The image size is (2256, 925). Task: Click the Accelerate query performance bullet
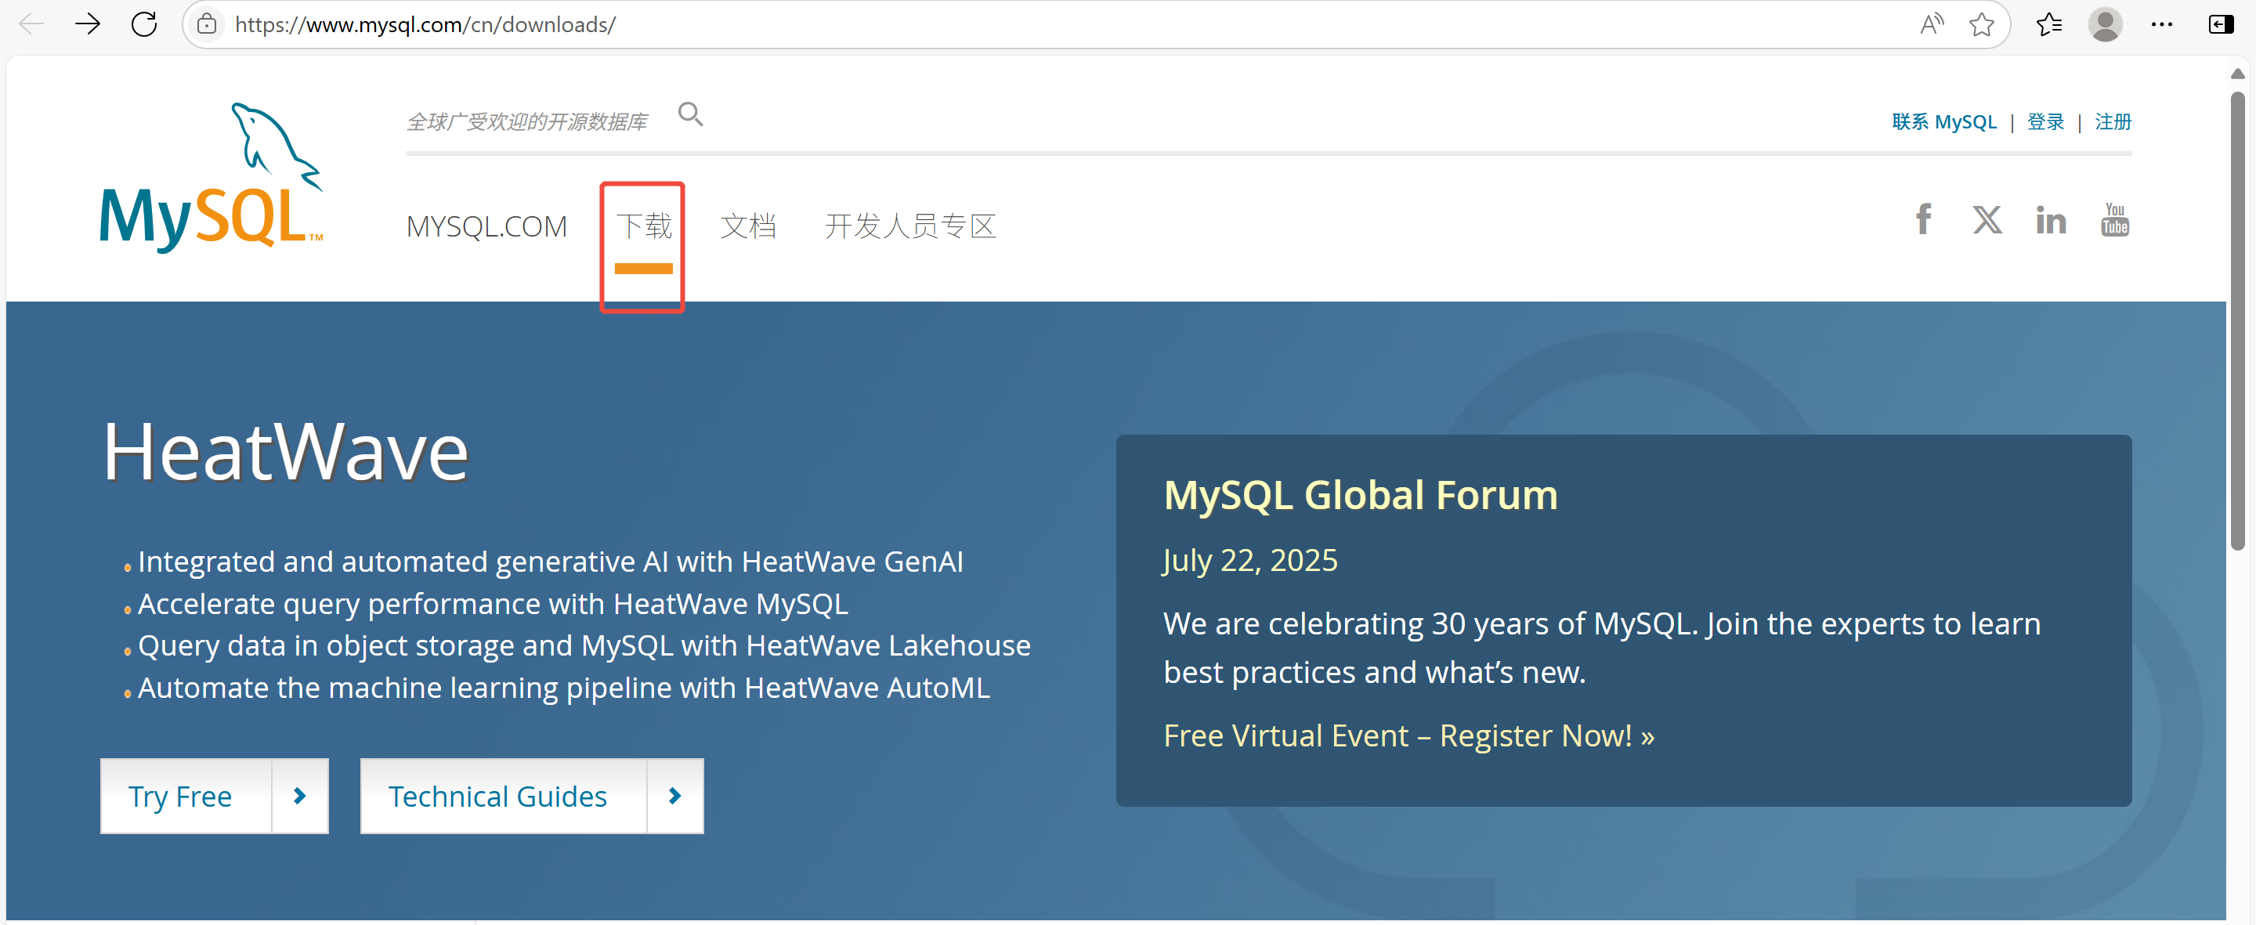493,604
